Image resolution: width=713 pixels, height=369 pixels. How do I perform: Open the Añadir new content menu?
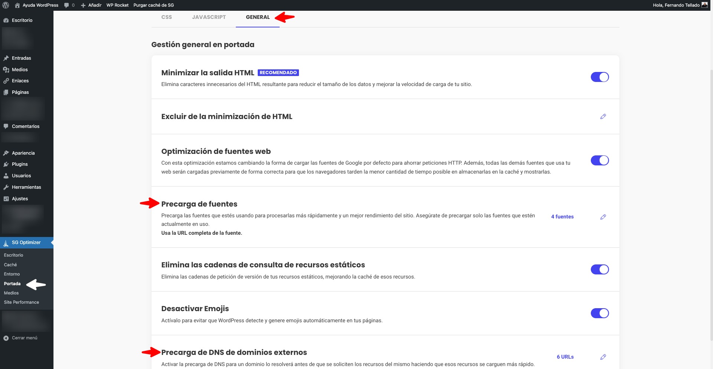coord(91,5)
